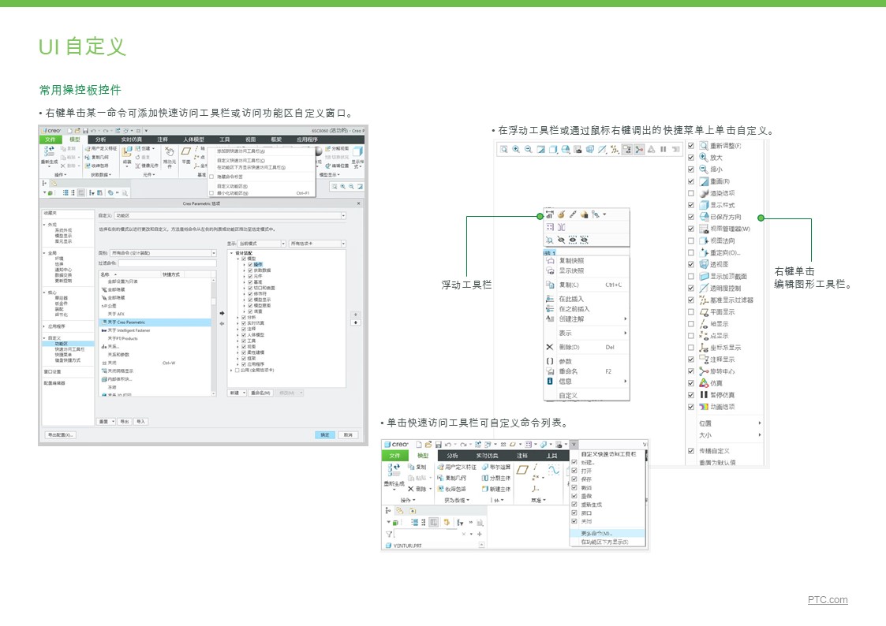Click sketch curve icon in lower Creo ribbon
Viewport: 886px width, 626px height.
coord(554,470)
